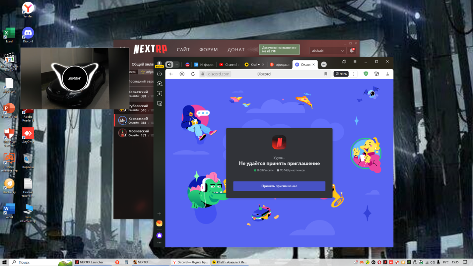Launch Alice assistant from the browser sidebar

coord(159,235)
